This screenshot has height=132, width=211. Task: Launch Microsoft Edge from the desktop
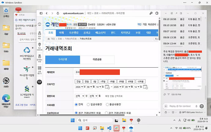pos(6,101)
